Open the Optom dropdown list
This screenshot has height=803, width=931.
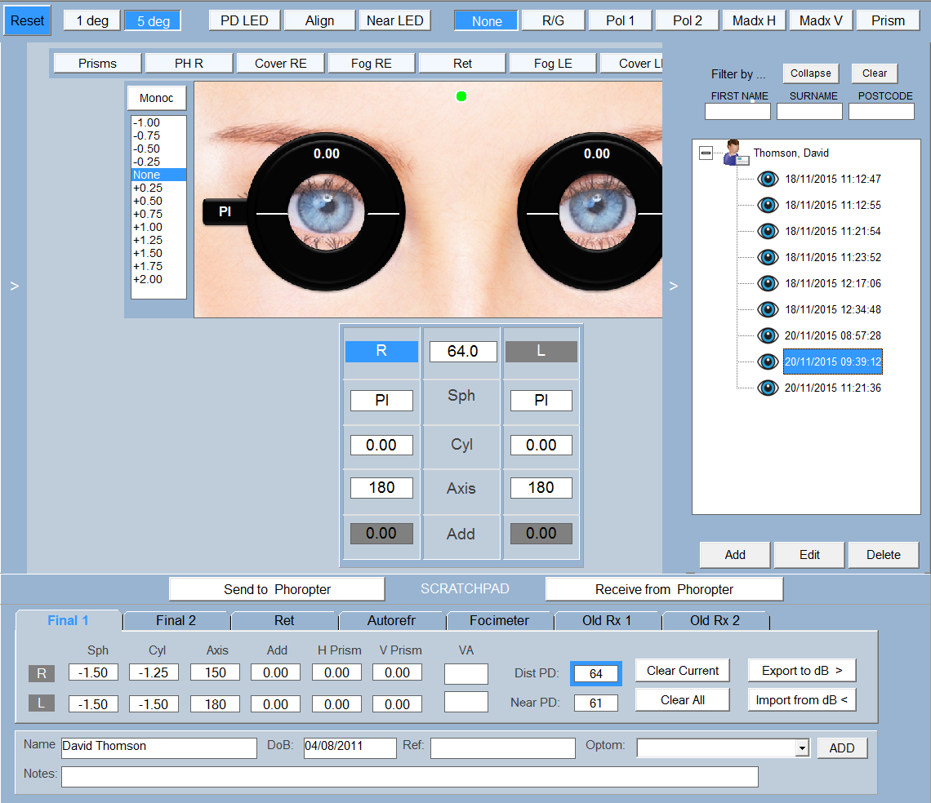pos(802,748)
